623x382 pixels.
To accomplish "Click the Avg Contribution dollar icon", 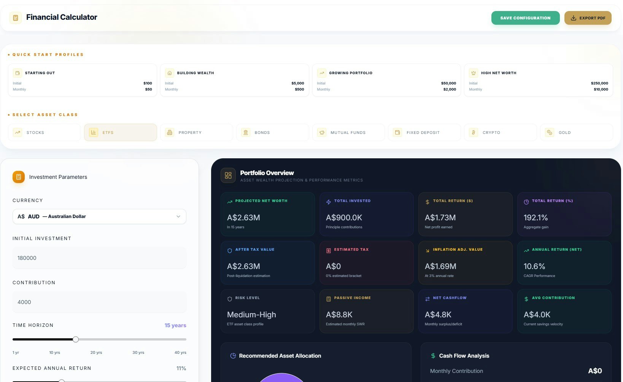I will click(x=526, y=299).
